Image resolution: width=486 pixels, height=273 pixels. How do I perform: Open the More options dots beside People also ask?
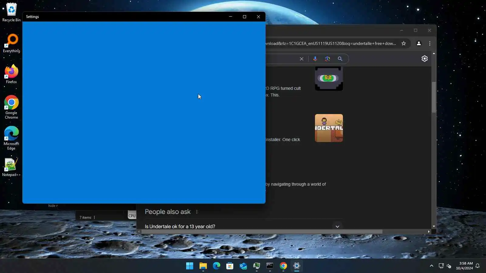point(197,212)
